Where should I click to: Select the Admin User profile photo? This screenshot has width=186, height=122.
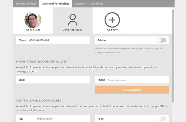33,20
